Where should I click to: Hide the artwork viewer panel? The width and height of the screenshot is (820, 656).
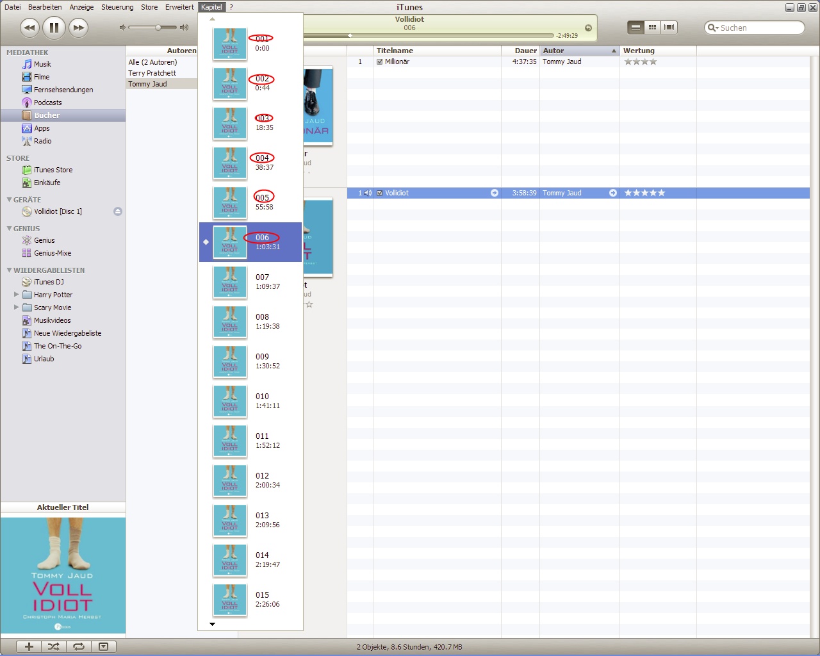tap(103, 646)
